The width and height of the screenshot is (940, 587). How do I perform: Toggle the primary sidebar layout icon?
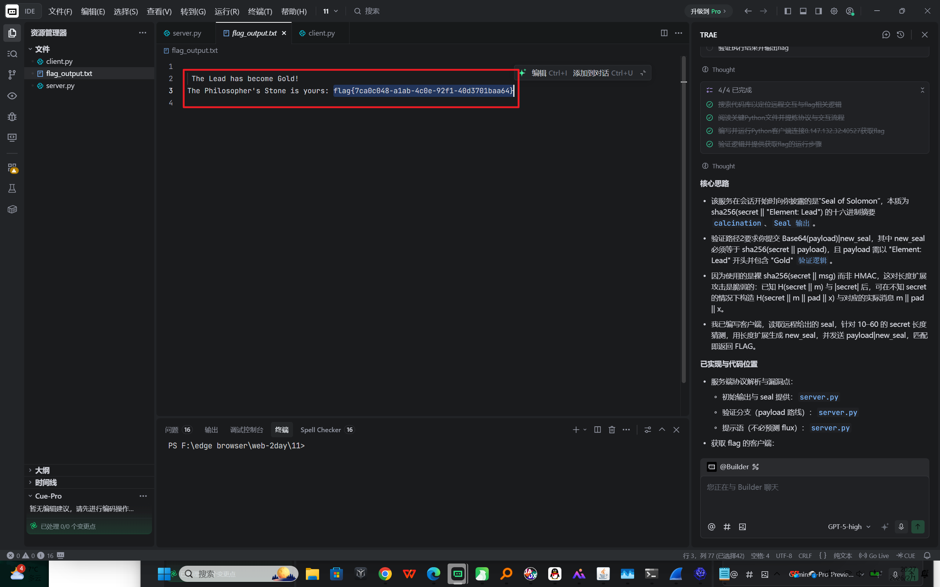click(x=788, y=11)
